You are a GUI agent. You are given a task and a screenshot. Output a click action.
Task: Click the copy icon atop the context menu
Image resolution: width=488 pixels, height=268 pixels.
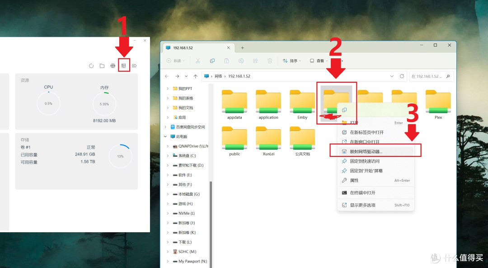click(x=344, y=110)
